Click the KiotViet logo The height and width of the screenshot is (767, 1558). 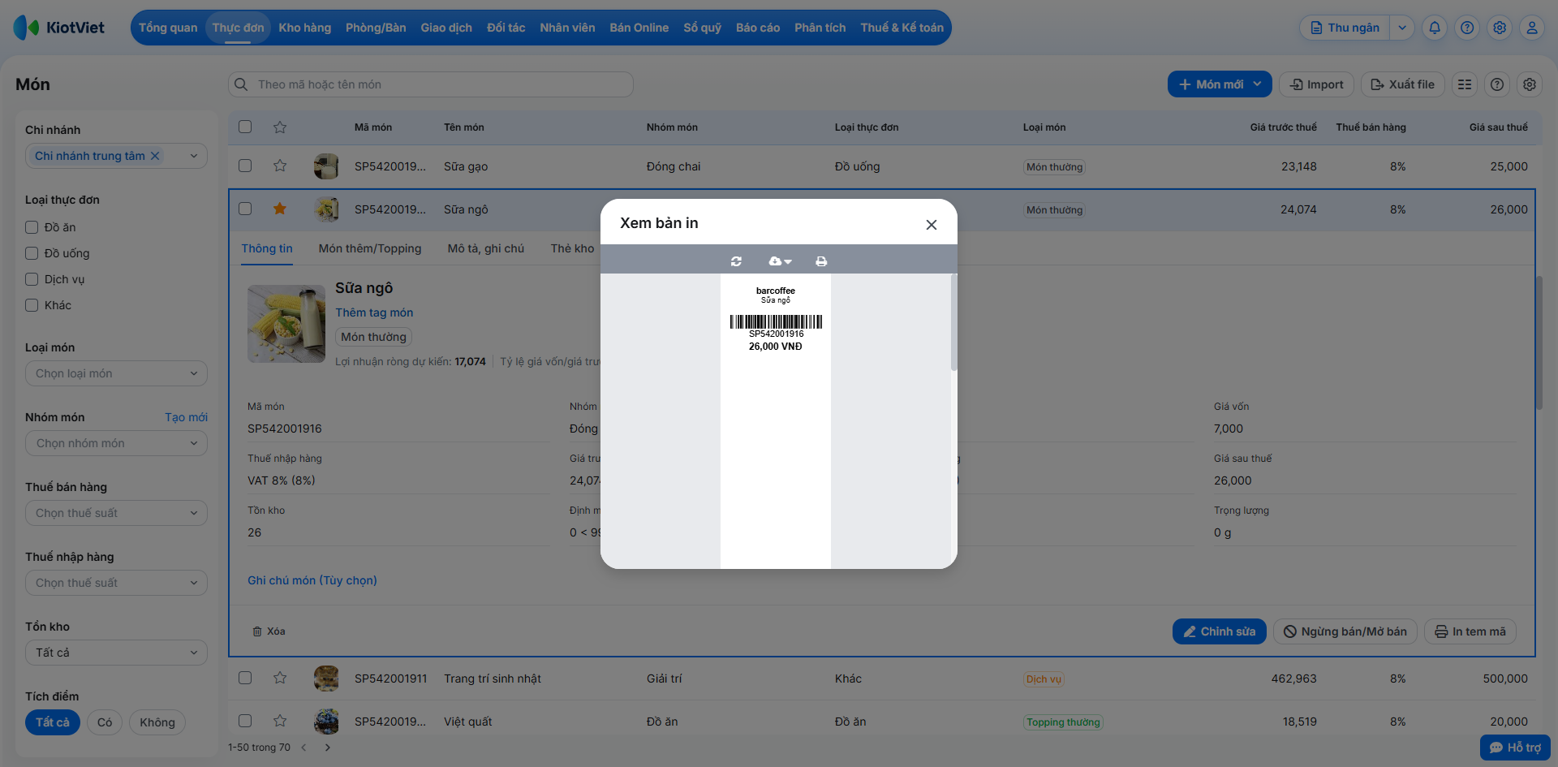[59, 28]
